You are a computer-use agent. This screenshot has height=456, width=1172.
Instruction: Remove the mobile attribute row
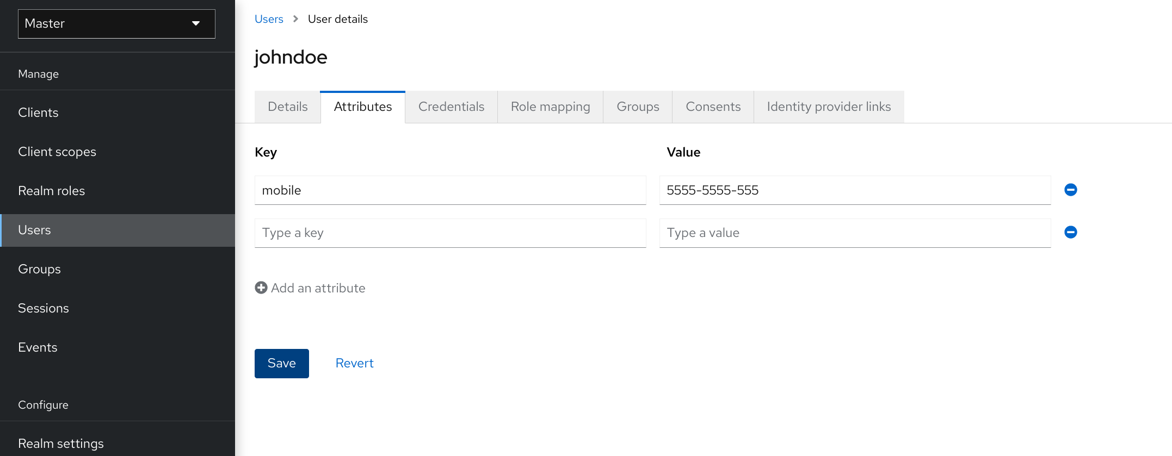[x=1070, y=190]
